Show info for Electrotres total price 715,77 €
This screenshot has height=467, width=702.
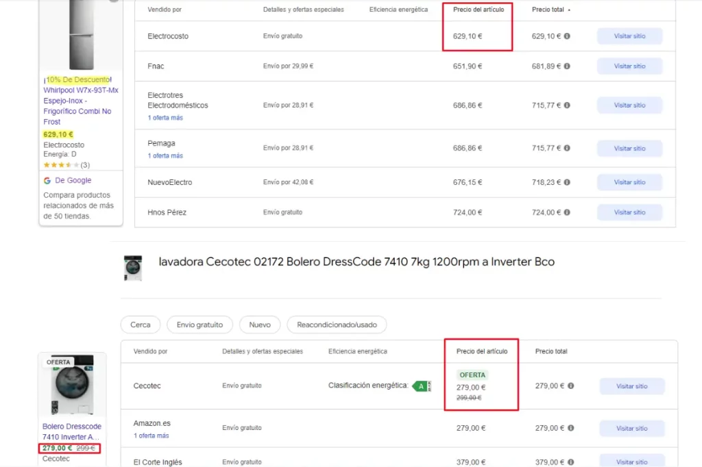point(567,105)
